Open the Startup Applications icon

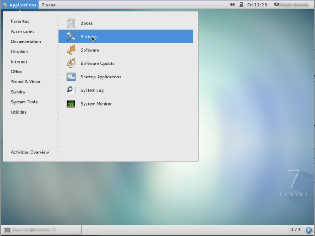pos(71,77)
